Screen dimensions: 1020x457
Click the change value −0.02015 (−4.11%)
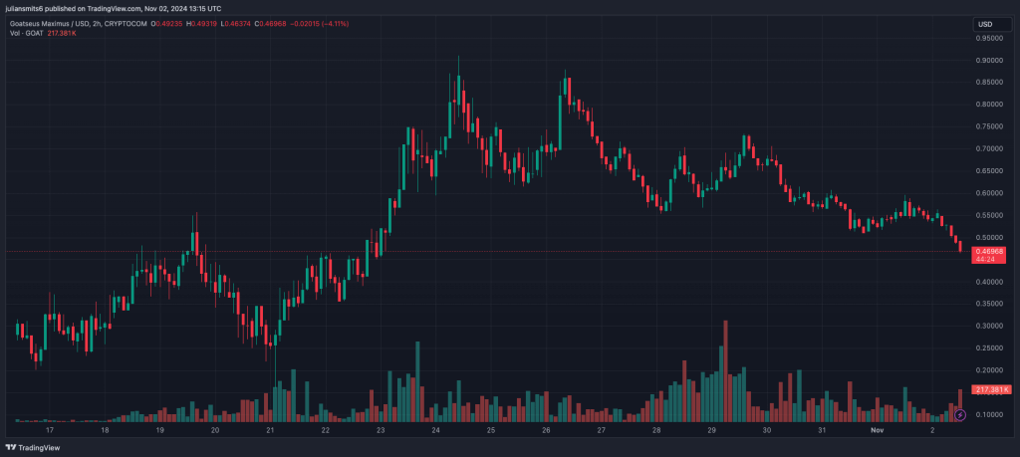click(x=320, y=24)
